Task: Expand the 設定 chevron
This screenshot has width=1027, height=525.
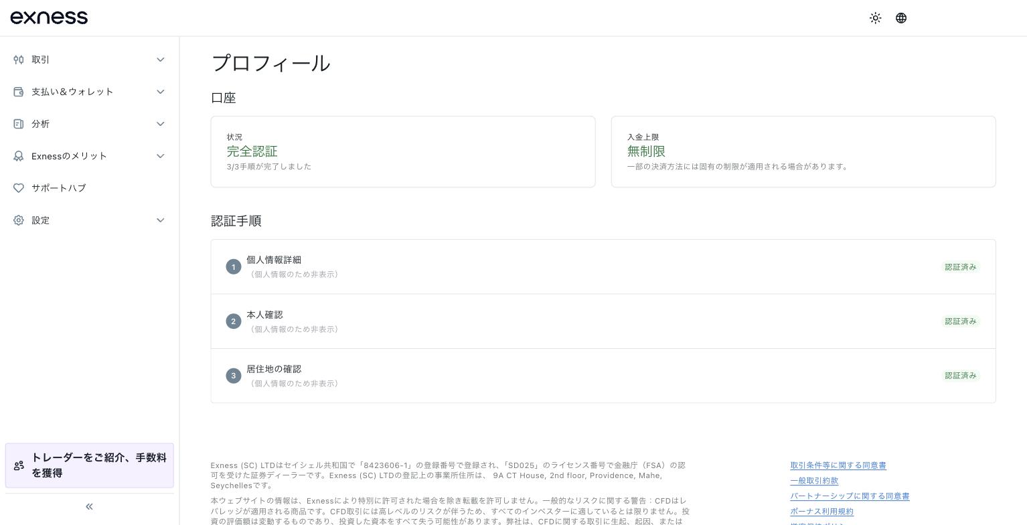Action: click(161, 220)
